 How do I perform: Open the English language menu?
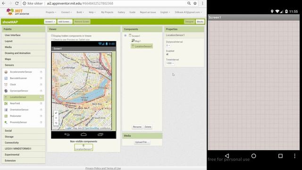pyautogui.click(x=165, y=12)
